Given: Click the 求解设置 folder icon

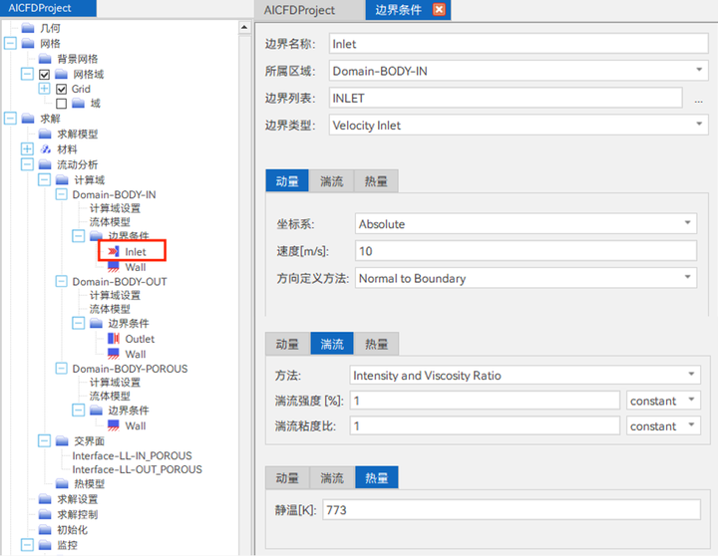Looking at the screenshot, I should [45, 499].
